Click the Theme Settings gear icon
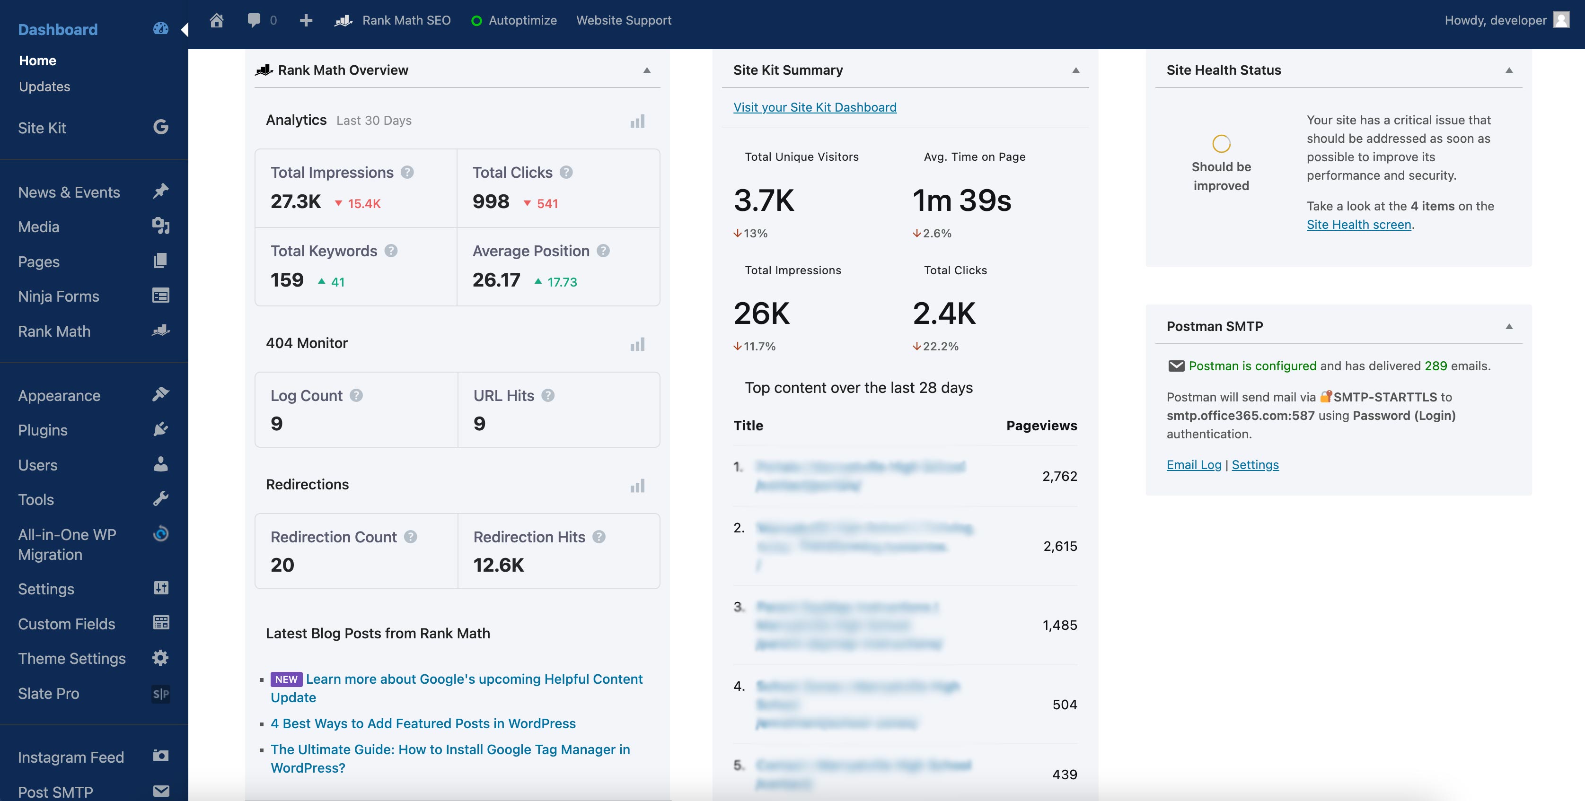1585x801 pixels. (x=160, y=658)
